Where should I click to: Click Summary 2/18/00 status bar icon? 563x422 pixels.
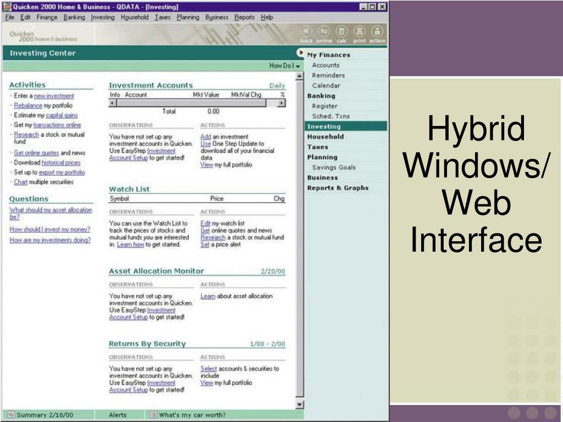click(10, 415)
